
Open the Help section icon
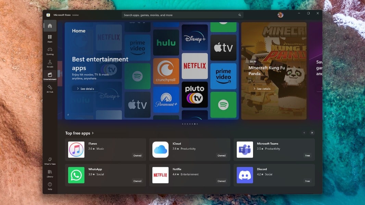coord(50,185)
